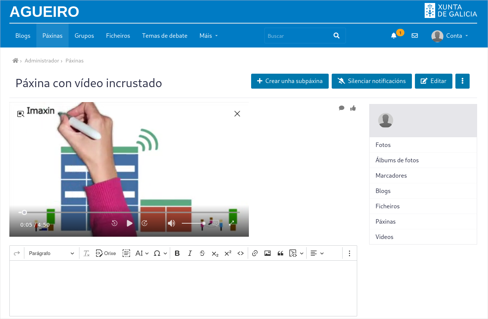This screenshot has height=319, width=488.
Task: Open the Páxinas breadcrumb link
Action: point(75,61)
